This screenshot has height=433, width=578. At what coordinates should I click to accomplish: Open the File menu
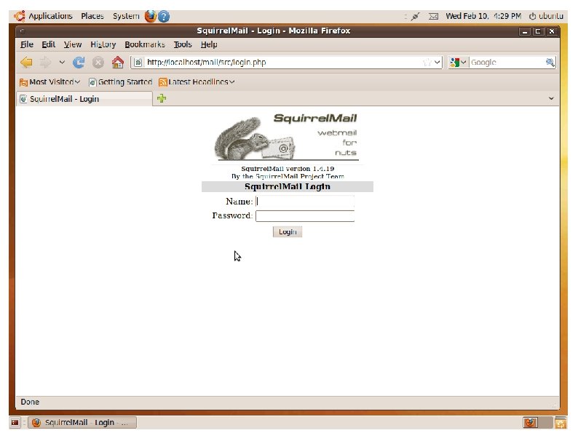(27, 44)
